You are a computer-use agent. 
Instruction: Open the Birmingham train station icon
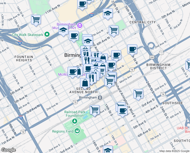point(100,98)
